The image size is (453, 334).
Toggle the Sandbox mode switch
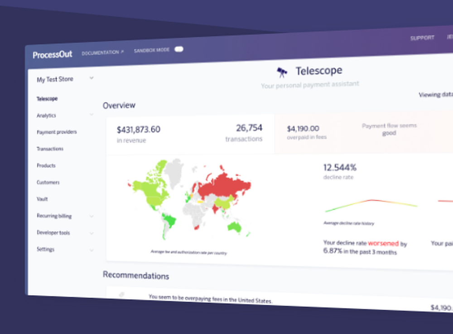(179, 49)
